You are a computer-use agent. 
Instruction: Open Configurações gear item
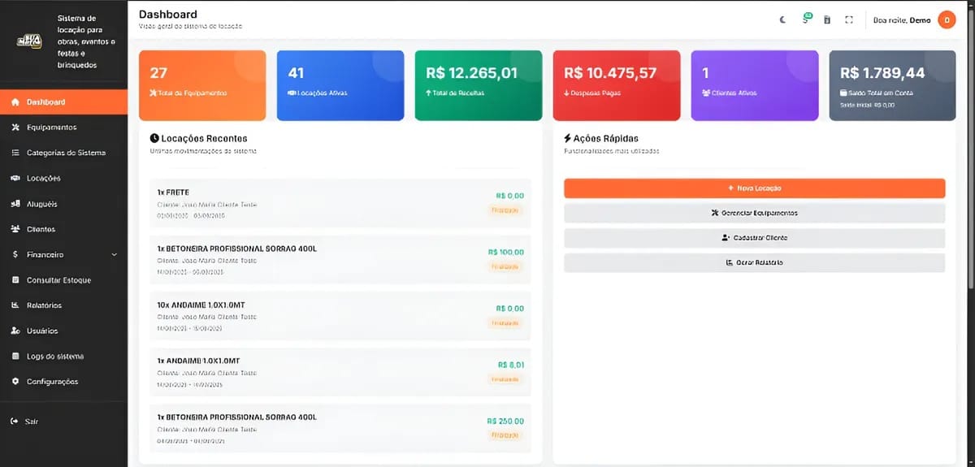(52, 382)
